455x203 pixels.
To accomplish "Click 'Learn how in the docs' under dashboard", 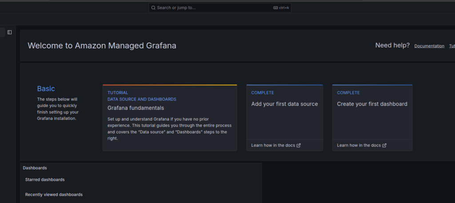I will pyautogui.click(x=359, y=145).
